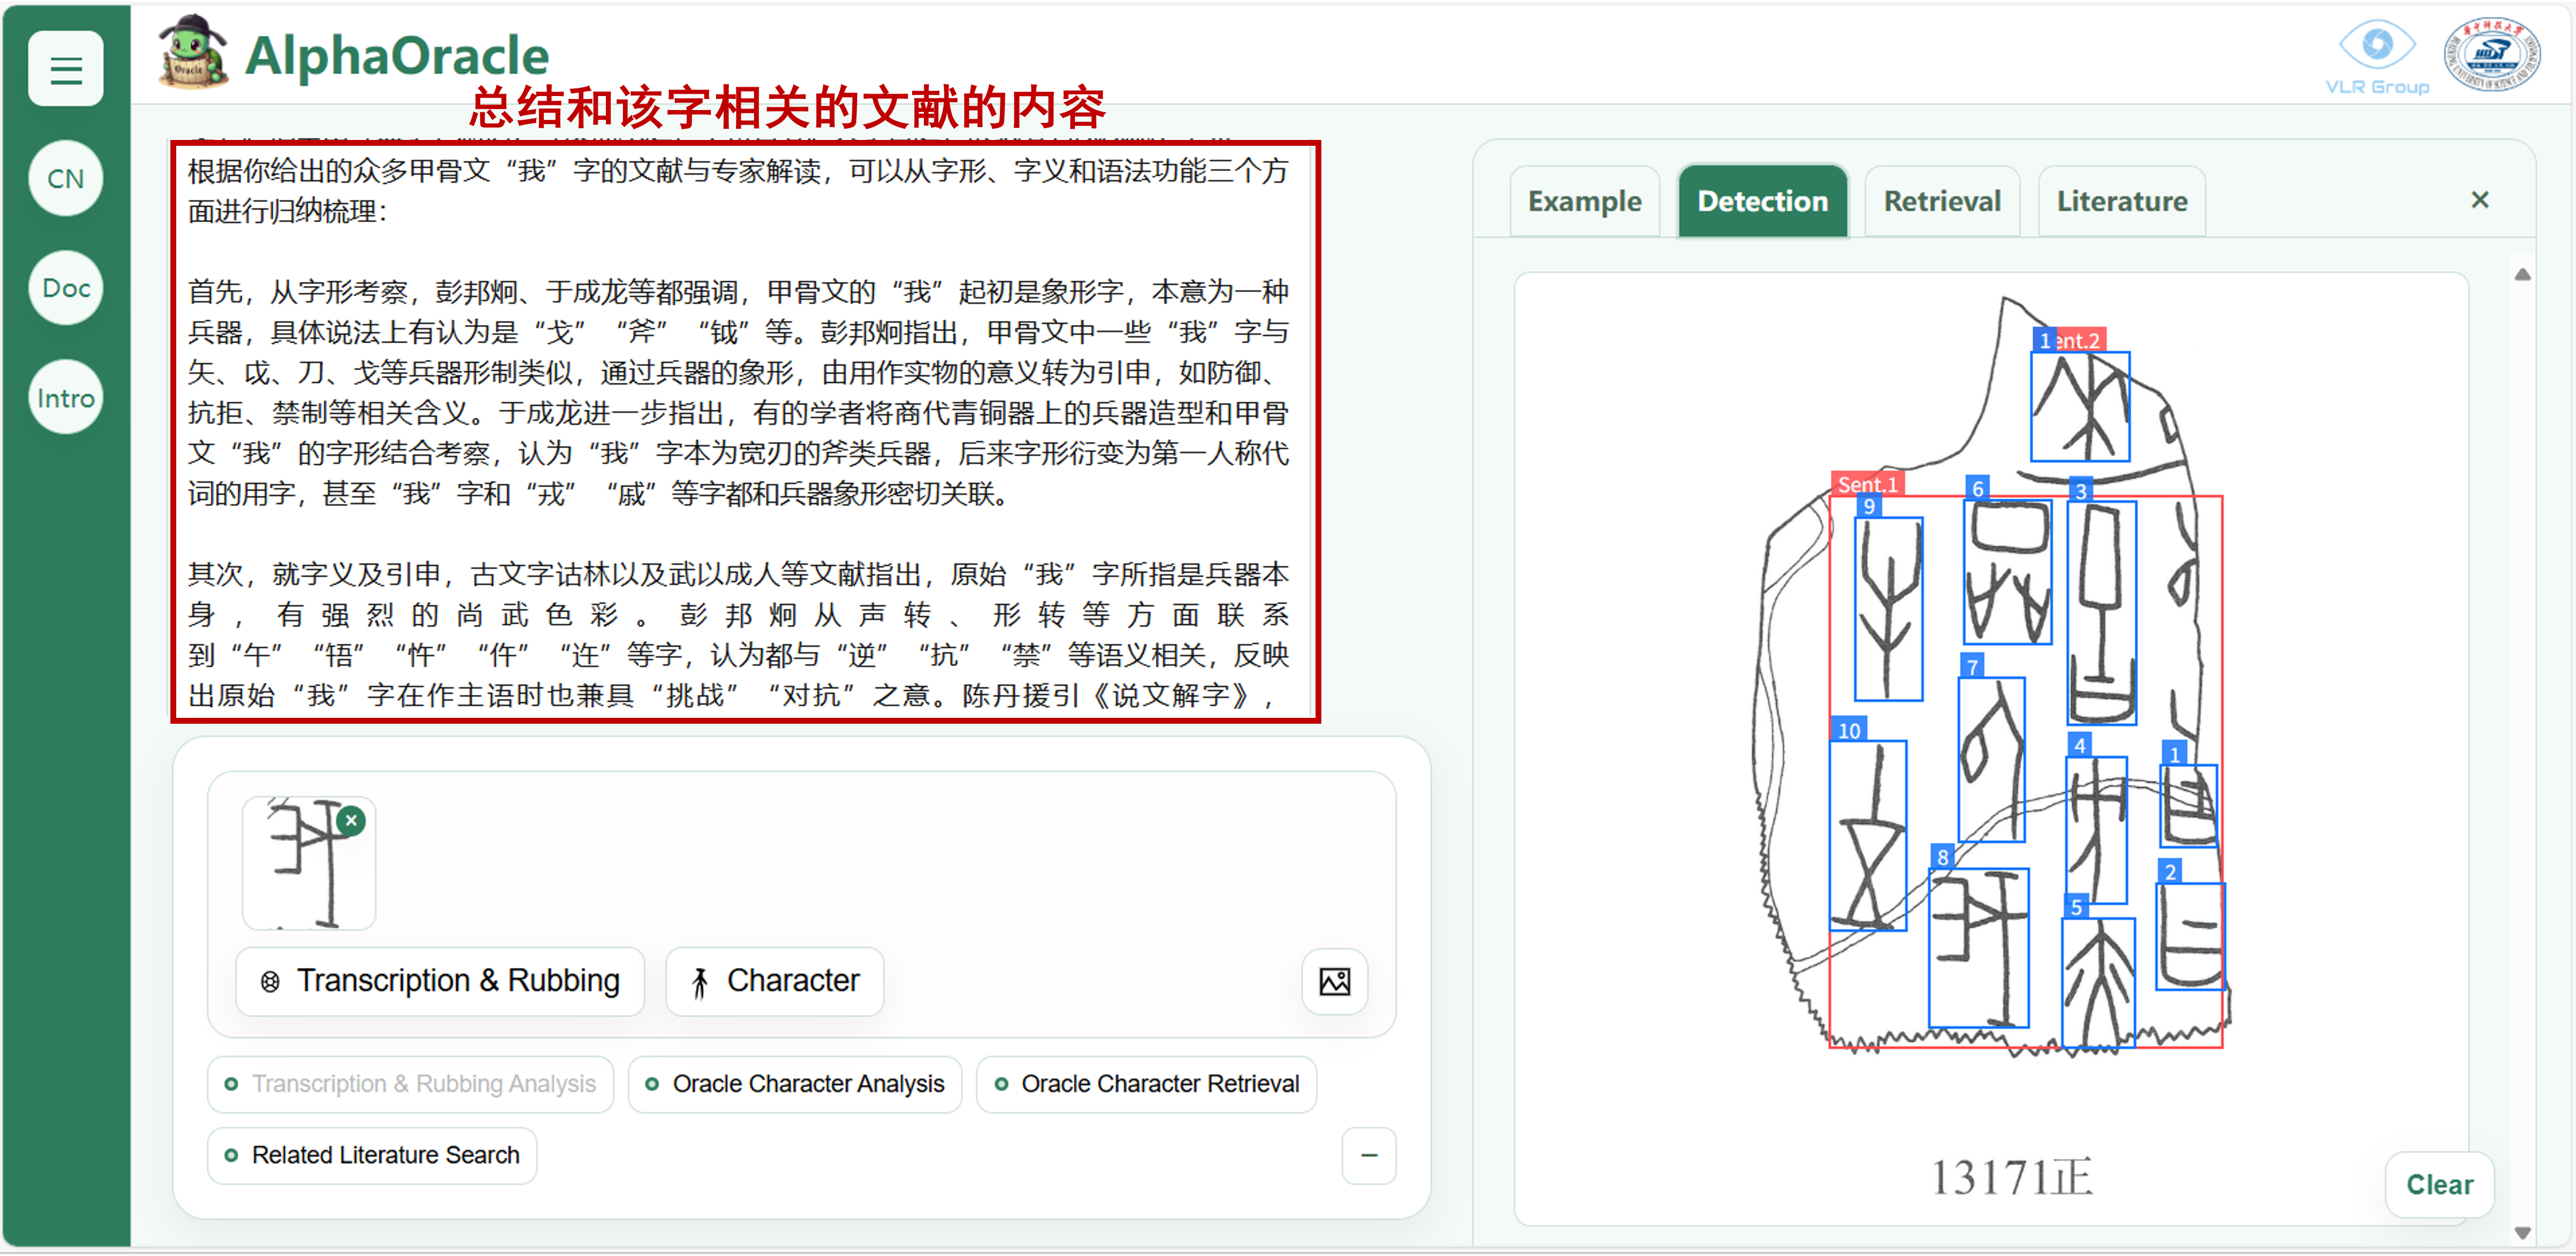This screenshot has height=1256, width=2576.
Task: Open the hamburger menu in sidebar
Action: coord(66,69)
